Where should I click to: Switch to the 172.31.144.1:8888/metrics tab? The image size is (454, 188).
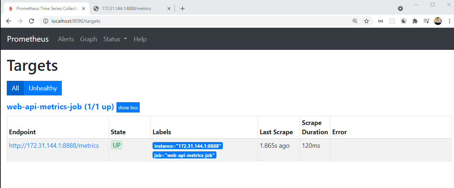pos(131,9)
